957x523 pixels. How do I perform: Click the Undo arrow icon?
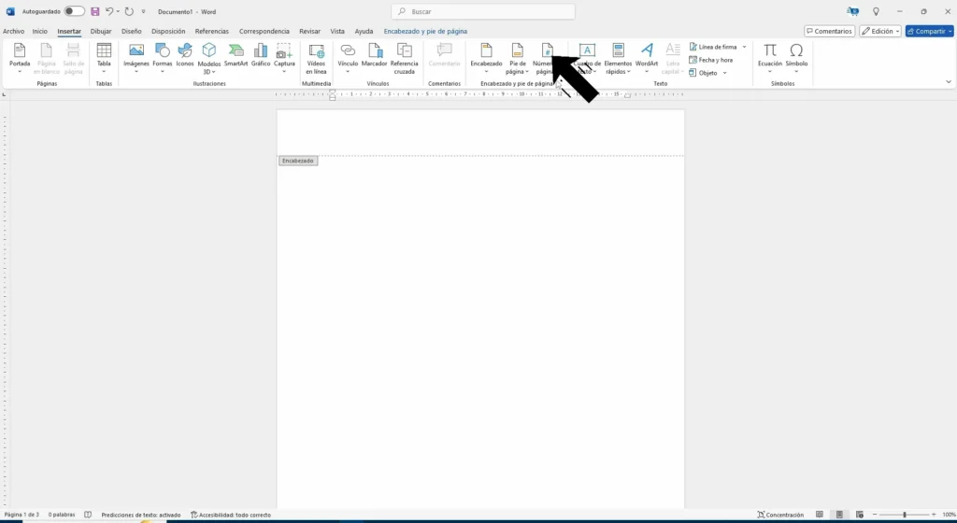(x=109, y=11)
